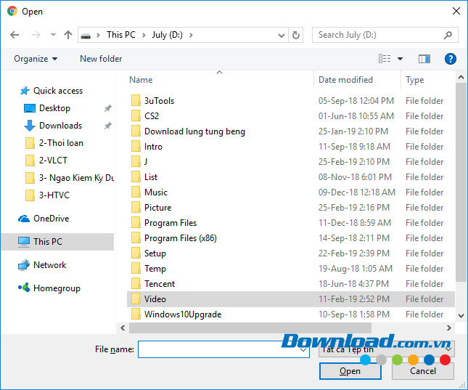
Task: Select Homegroup in the navigation pane
Action: 57,288
